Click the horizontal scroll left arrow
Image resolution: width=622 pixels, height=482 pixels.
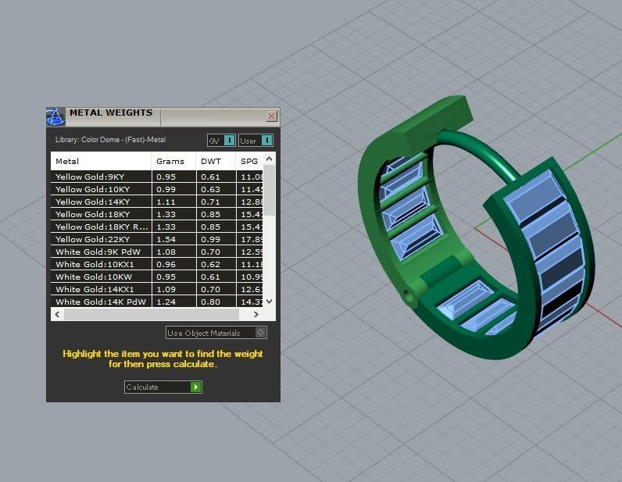(58, 314)
